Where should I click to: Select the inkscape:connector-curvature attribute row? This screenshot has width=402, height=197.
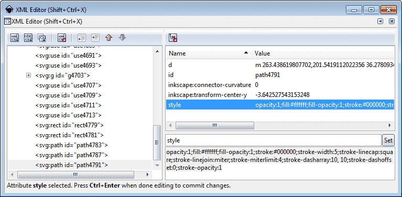point(280,85)
